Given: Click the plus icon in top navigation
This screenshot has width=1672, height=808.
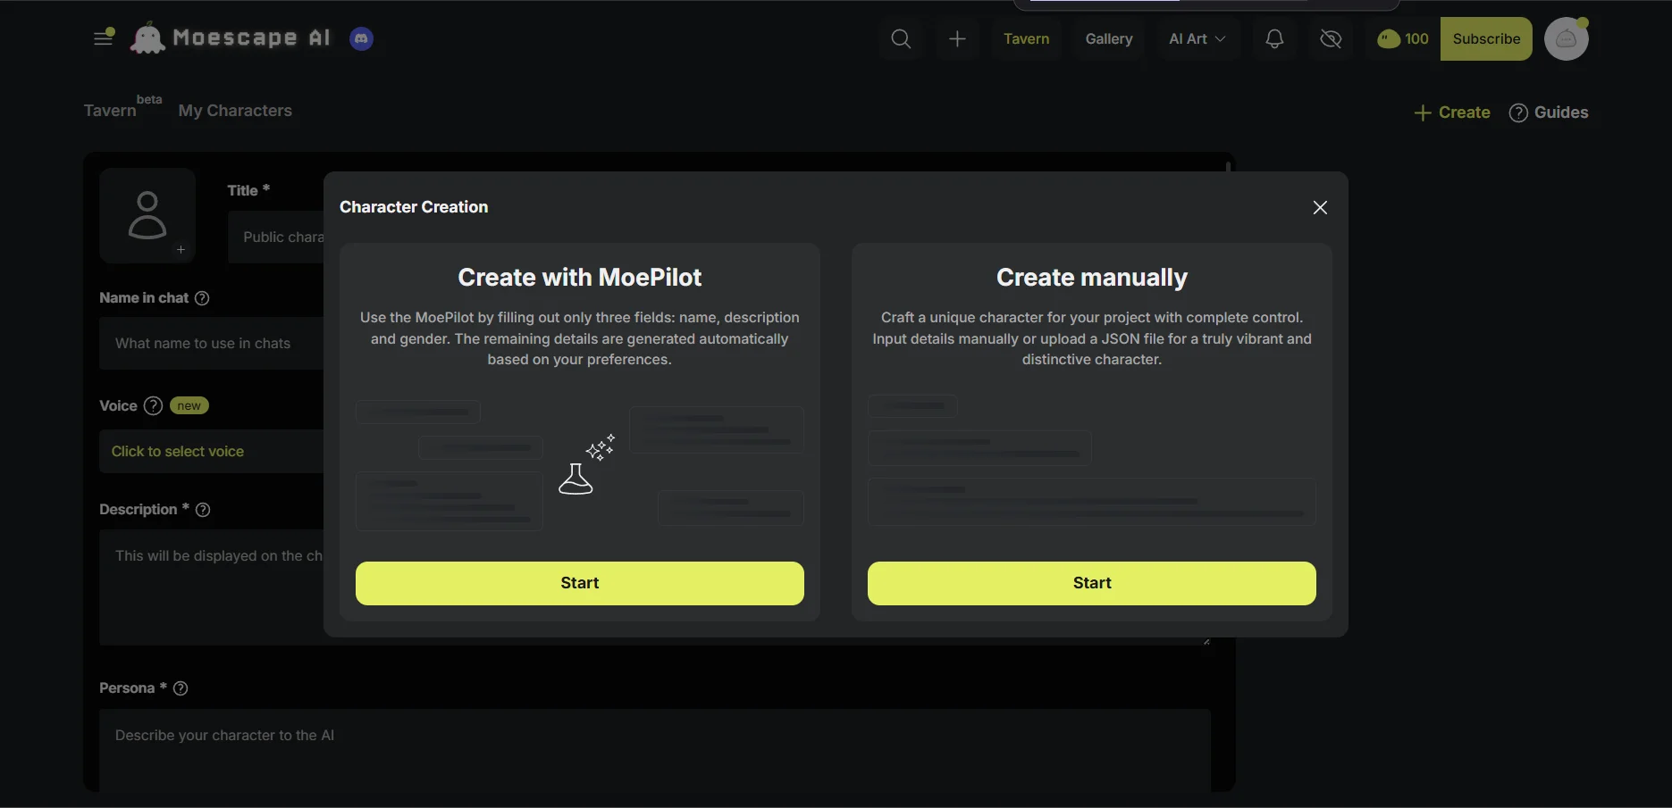Looking at the screenshot, I should (x=957, y=39).
